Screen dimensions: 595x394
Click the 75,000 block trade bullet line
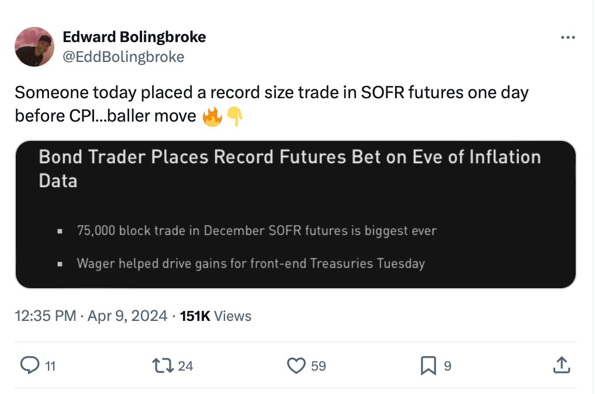point(256,231)
